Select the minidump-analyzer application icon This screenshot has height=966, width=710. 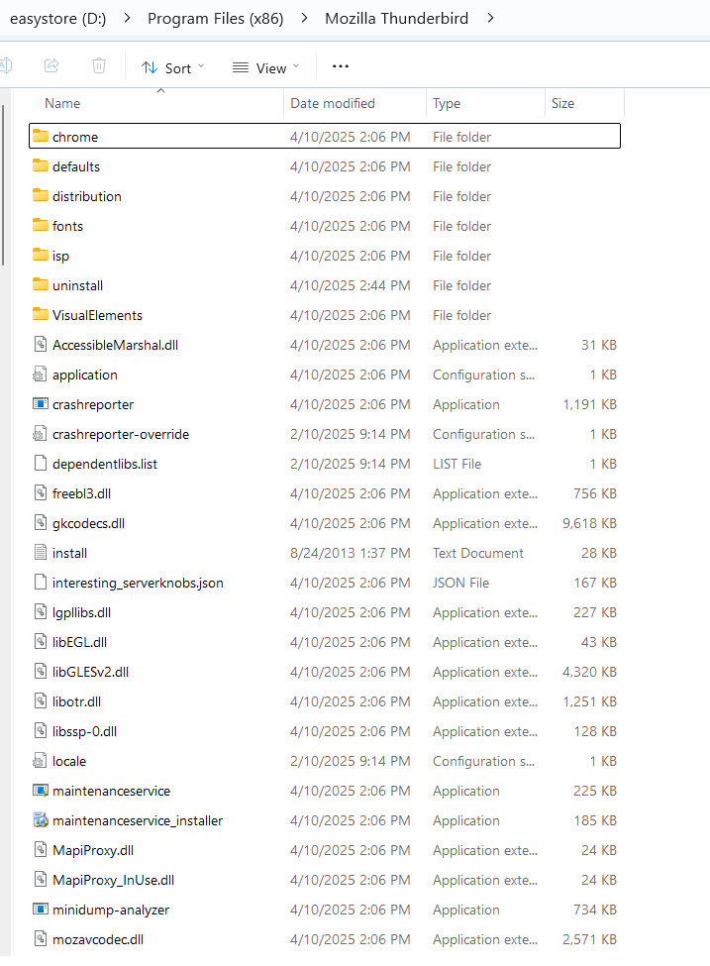41,910
